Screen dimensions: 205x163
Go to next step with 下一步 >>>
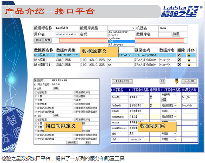(189, 81)
